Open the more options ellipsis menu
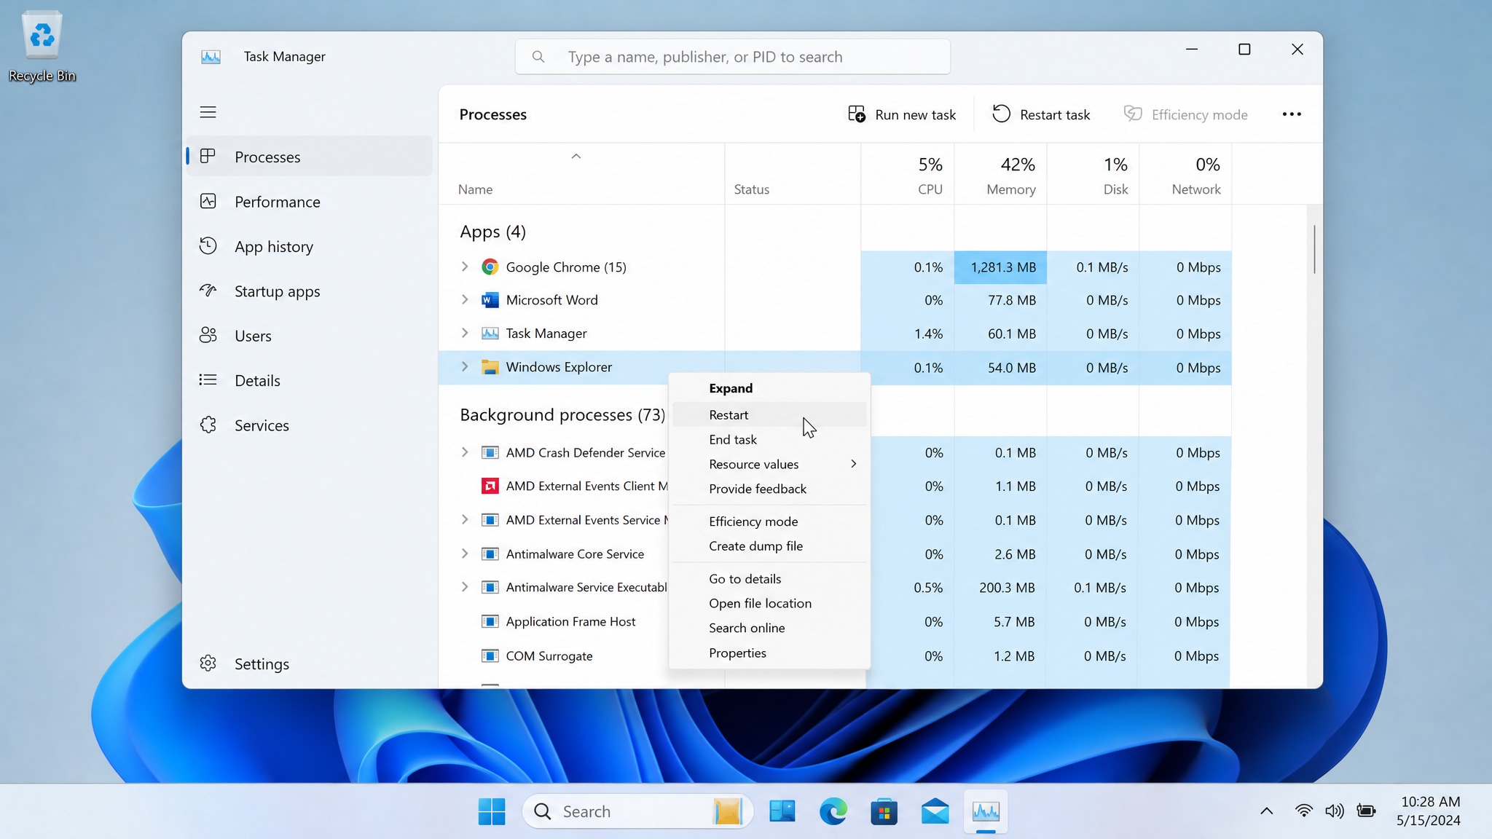1492x839 pixels. (x=1292, y=114)
